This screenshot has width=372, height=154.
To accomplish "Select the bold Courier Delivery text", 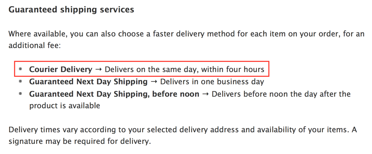I will click(60, 69).
